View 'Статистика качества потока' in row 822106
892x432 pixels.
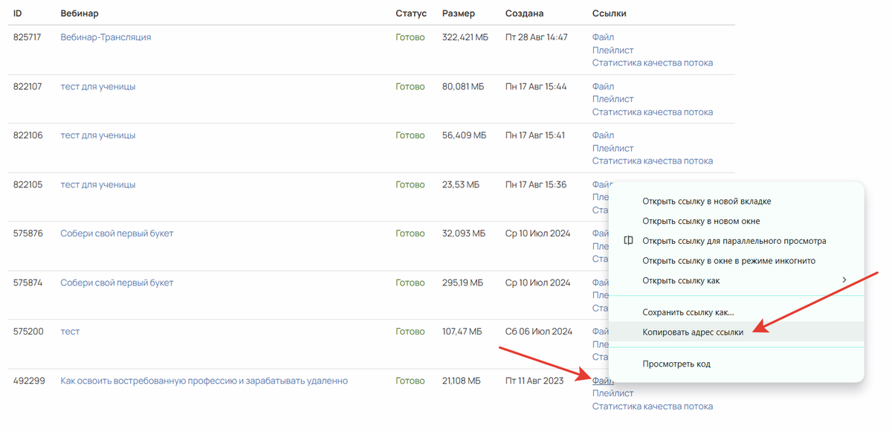(653, 161)
